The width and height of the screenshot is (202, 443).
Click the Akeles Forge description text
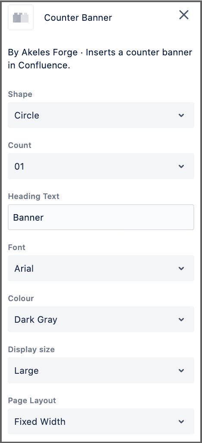(x=100, y=59)
